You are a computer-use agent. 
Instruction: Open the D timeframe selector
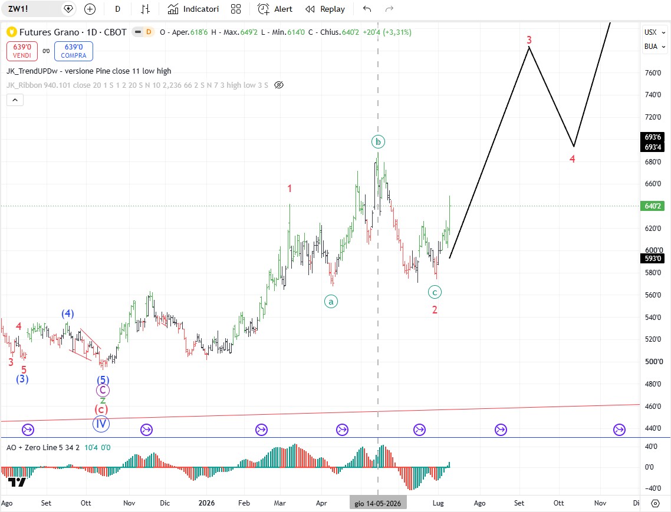[x=118, y=9]
